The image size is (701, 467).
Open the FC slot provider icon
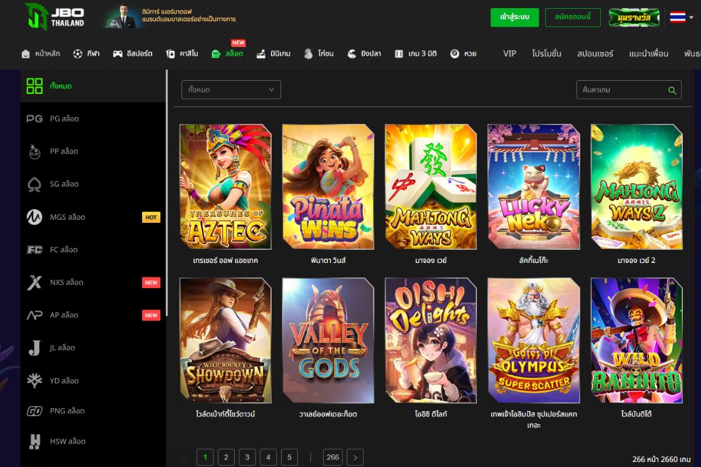click(x=34, y=250)
